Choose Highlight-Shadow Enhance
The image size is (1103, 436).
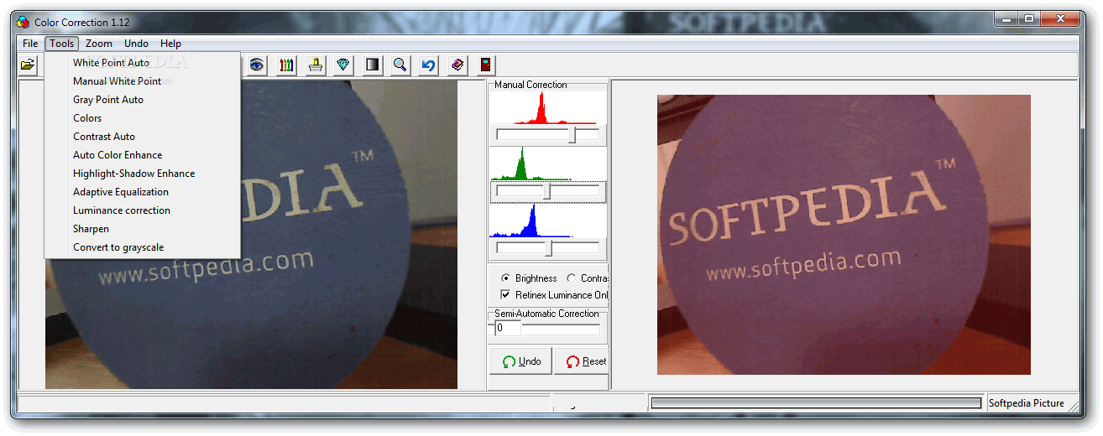tap(143, 174)
